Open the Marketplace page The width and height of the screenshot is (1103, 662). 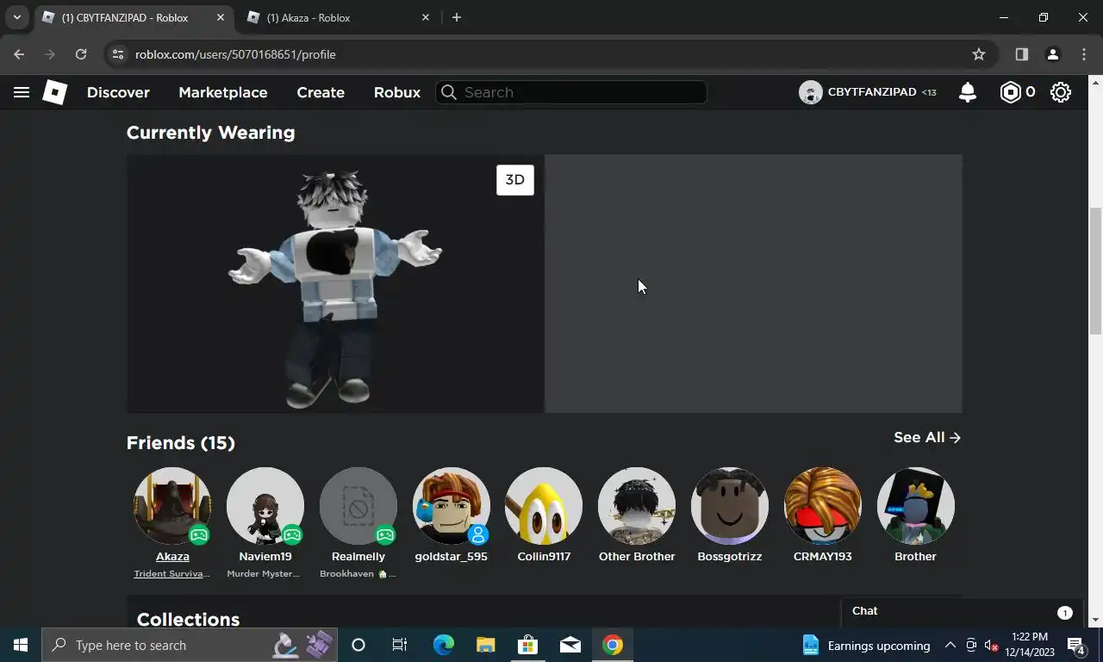click(x=223, y=92)
